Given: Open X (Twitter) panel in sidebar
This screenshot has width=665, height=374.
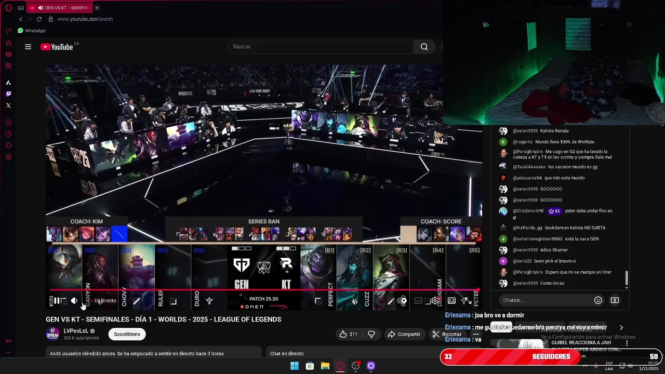Looking at the screenshot, I should coord(8,105).
